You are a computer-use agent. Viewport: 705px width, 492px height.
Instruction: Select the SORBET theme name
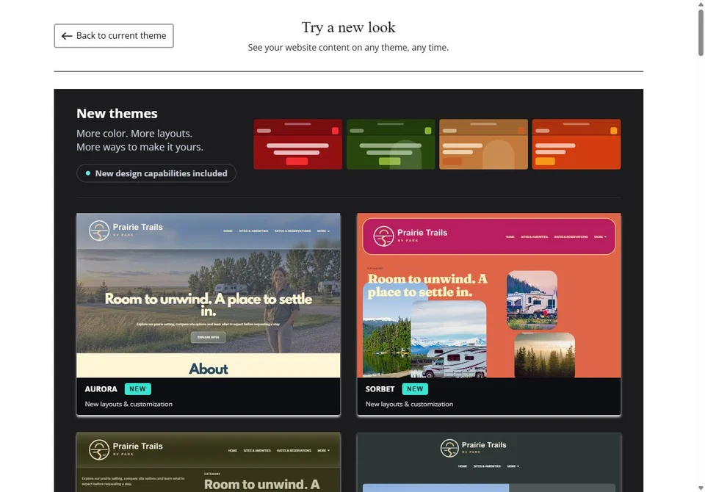click(380, 389)
